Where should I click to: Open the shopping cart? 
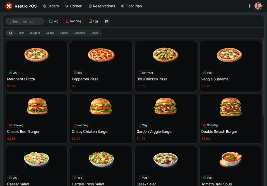(x=106, y=21)
